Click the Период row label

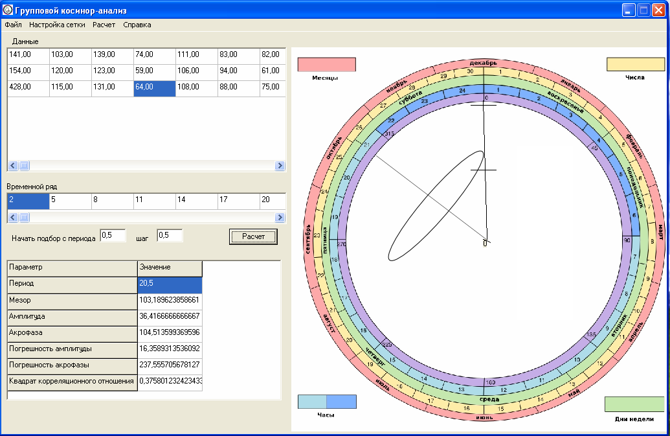(x=73, y=285)
